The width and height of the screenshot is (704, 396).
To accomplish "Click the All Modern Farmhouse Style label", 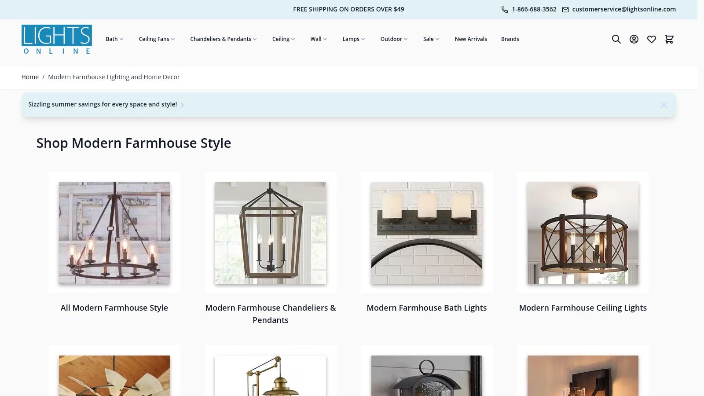I will point(114,308).
